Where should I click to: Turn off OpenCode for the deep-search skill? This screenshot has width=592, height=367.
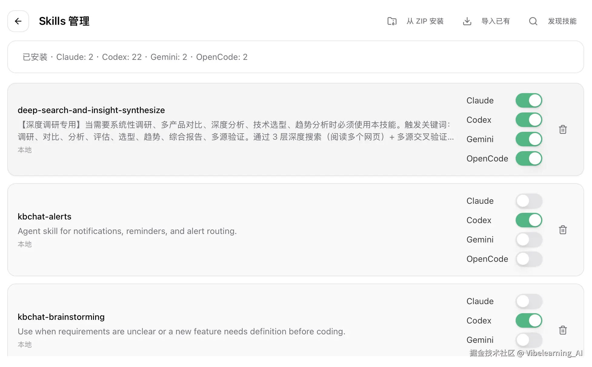pos(529,158)
